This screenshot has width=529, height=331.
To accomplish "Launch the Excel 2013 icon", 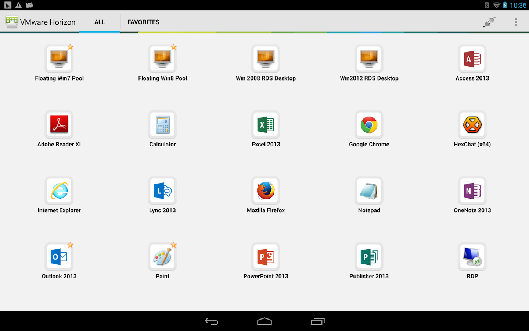I will (266, 125).
